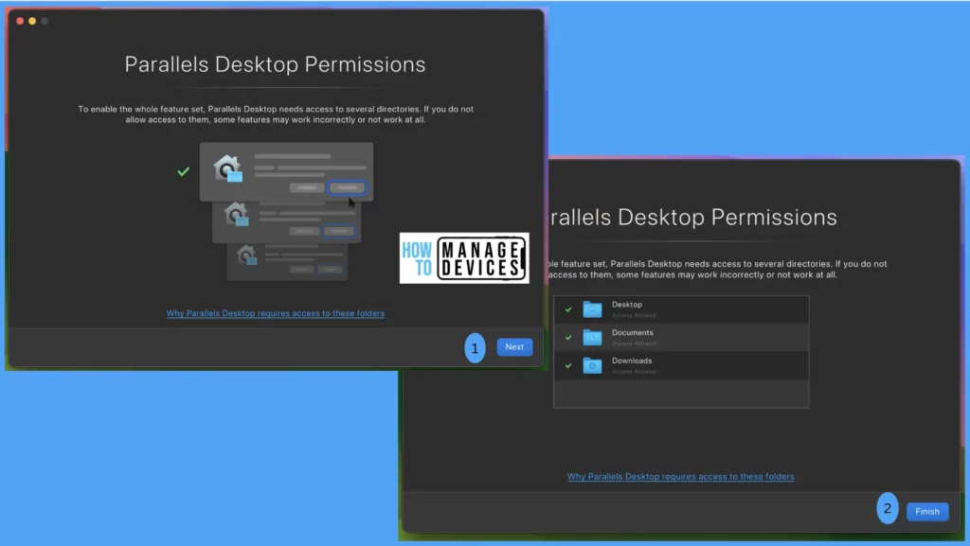Click the checkmark next to Desktop
The height and width of the screenshot is (546, 970).
[568, 309]
